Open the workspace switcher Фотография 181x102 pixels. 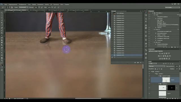173,7
